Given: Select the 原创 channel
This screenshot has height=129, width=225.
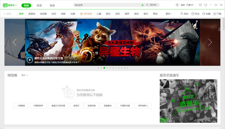Looking at the screenshot, I should click(x=155, y=14).
